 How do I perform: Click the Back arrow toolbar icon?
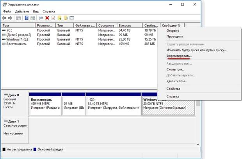click(4, 18)
